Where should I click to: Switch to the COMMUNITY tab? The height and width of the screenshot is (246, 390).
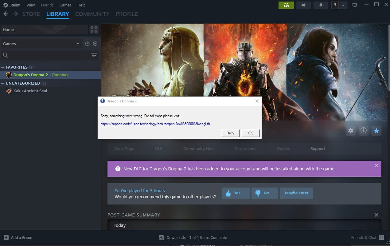point(92,14)
